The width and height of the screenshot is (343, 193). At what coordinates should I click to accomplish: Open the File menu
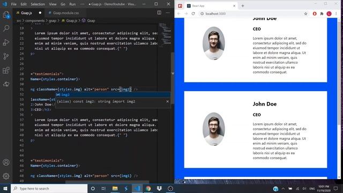tap(13, 4)
